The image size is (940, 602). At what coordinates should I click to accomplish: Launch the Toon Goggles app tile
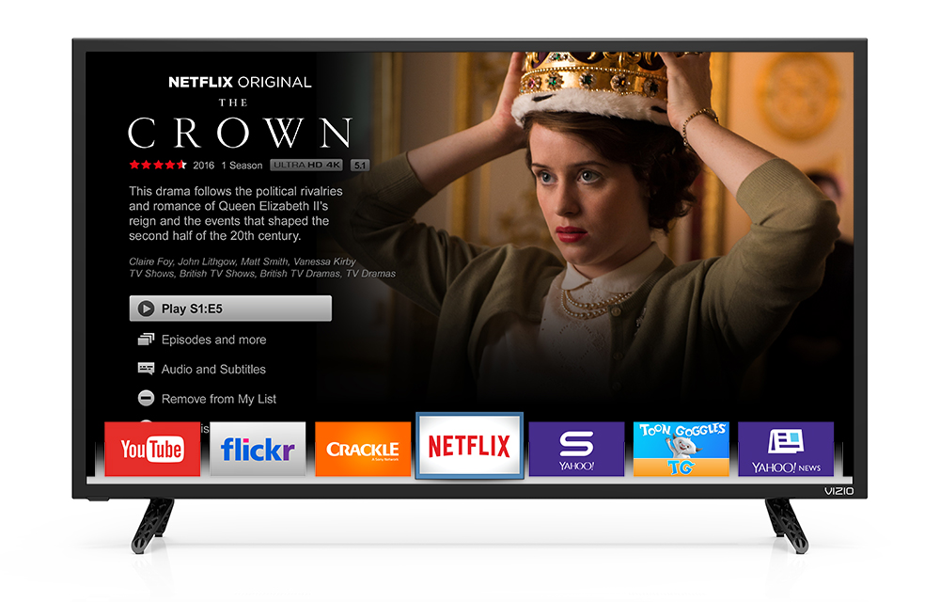(x=681, y=449)
